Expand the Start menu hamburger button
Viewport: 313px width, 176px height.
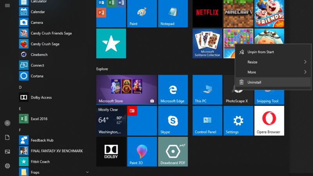click(7, 5)
